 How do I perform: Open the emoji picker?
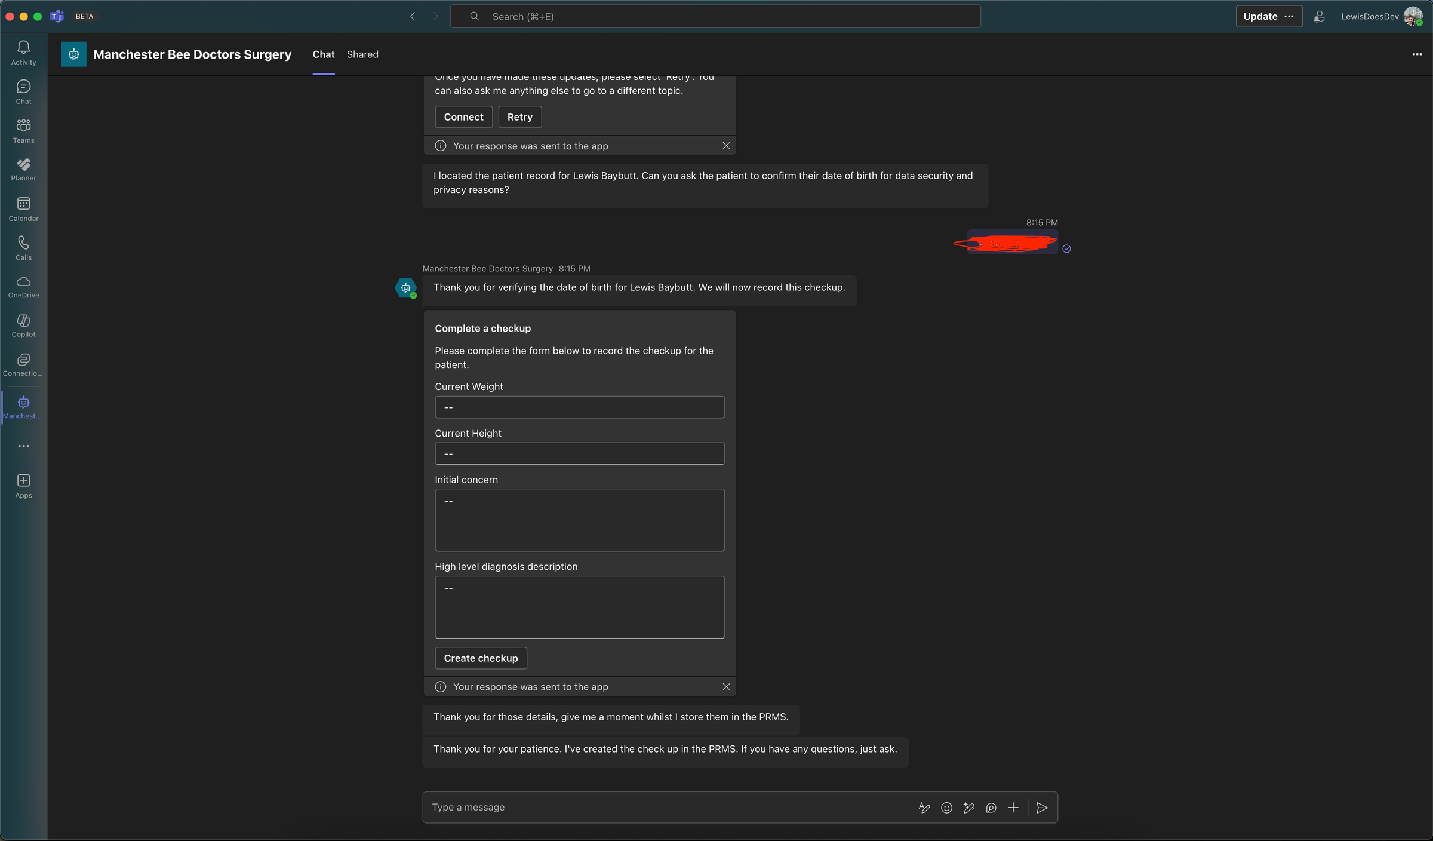[x=946, y=807]
